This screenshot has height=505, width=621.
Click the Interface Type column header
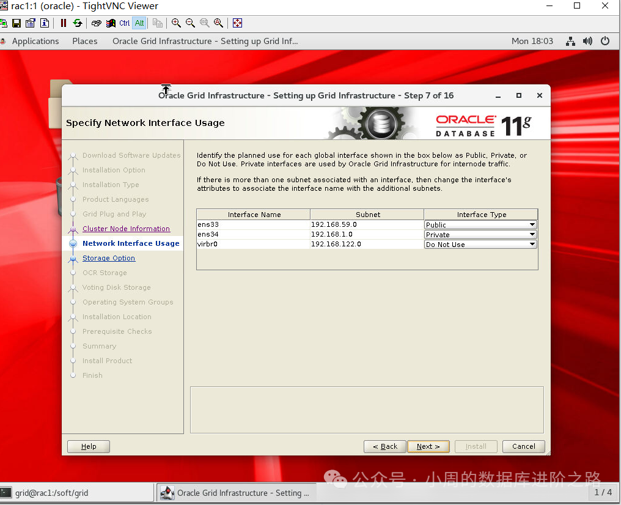pos(481,214)
